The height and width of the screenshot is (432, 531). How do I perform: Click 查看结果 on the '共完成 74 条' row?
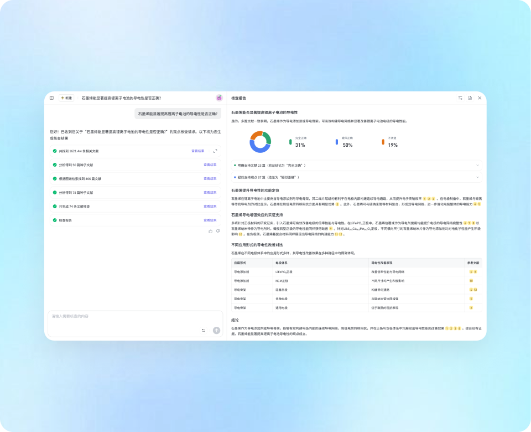point(210,207)
